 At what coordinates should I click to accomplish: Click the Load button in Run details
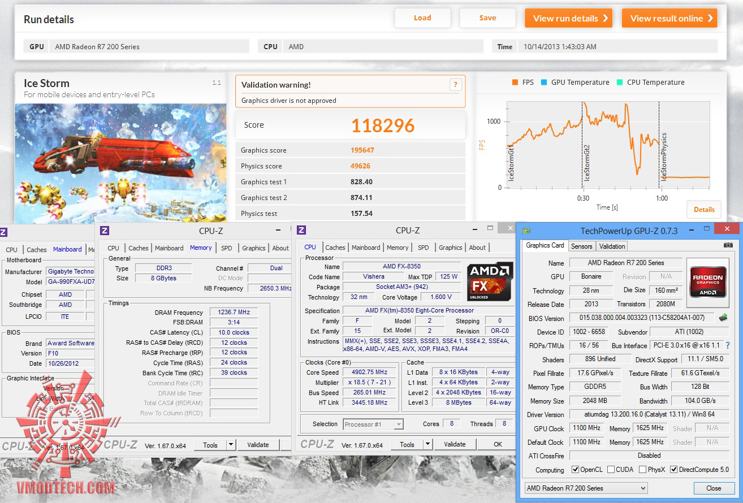tap(422, 18)
